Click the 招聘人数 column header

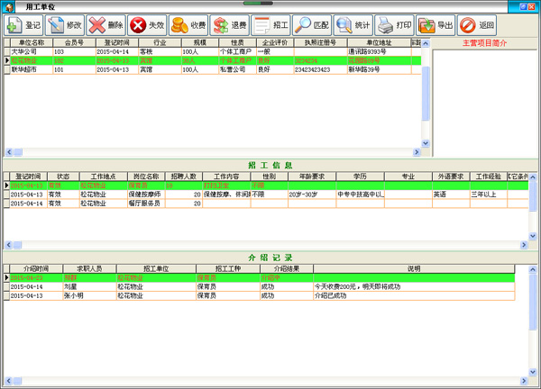[184, 176]
